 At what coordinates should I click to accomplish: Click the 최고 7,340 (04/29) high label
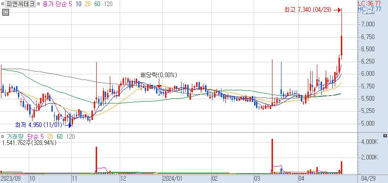point(308,10)
